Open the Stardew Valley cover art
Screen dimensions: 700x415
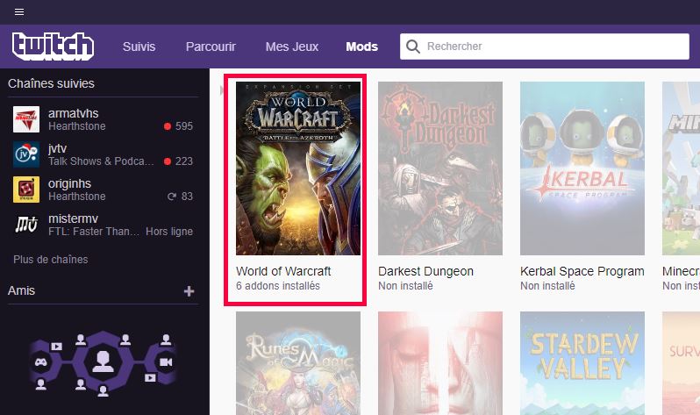582,363
